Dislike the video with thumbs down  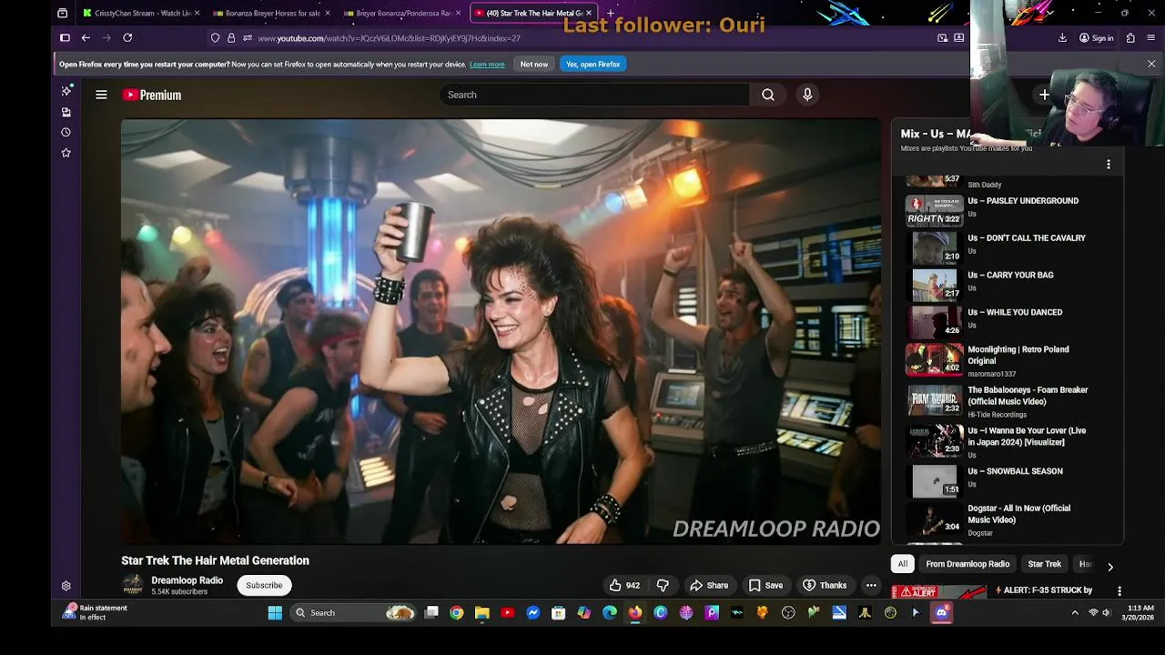[x=663, y=585]
